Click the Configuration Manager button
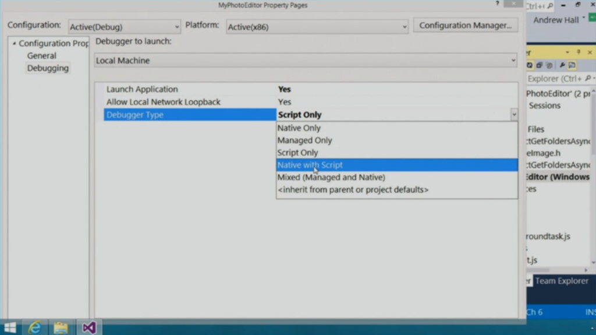This screenshot has width=596, height=335. [465, 25]
